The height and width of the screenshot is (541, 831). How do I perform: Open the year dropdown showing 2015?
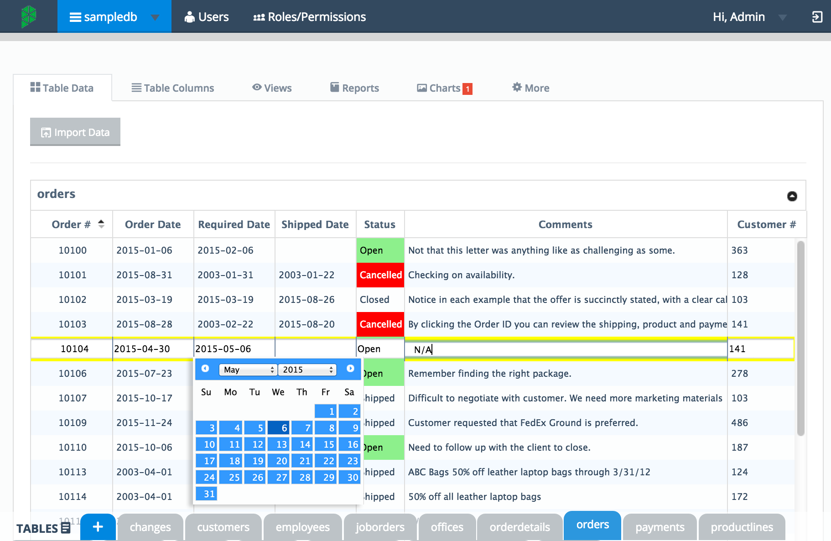click(x=307, y=369)
